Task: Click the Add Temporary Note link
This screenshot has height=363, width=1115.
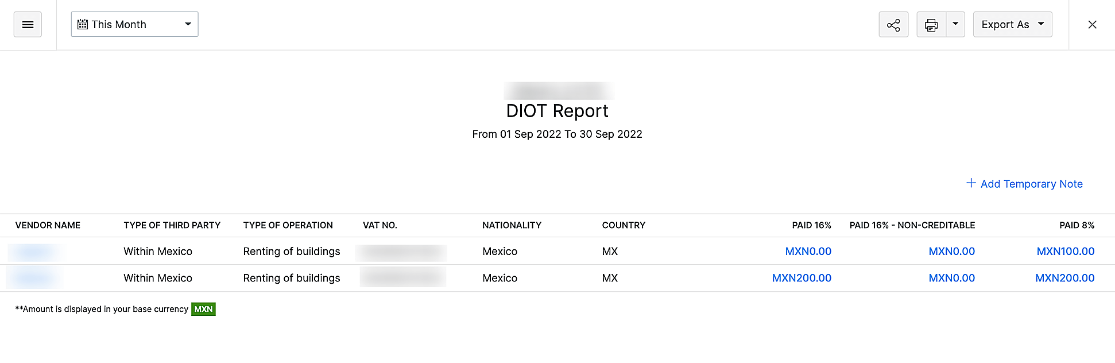Action: pyautogui.click(x=1031, y=184)
